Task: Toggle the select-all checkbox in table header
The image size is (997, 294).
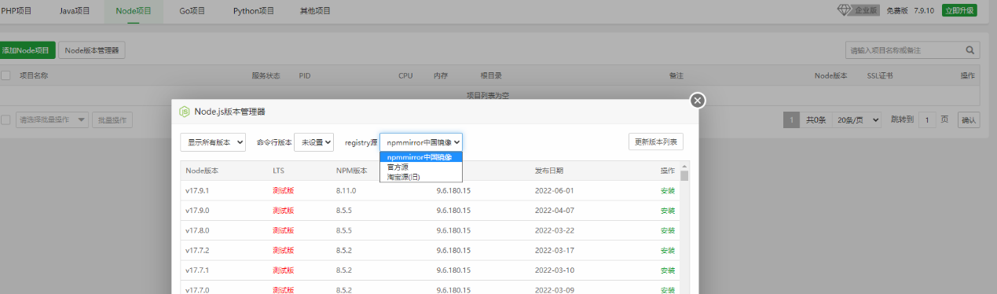Action: [x=5, y=75]
